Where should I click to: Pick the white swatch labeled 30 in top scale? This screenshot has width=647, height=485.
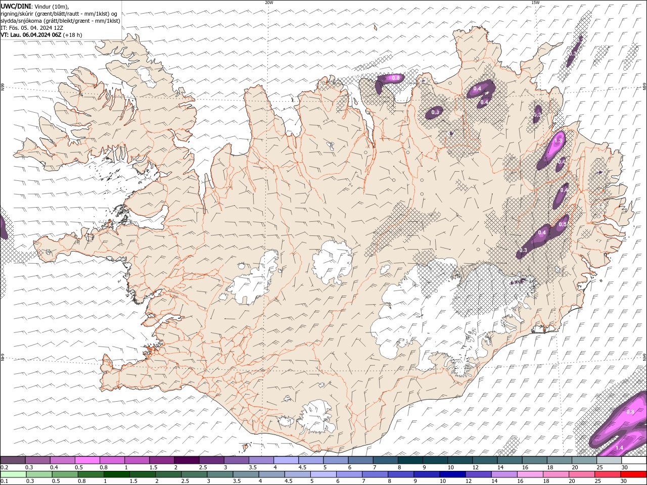634,460
